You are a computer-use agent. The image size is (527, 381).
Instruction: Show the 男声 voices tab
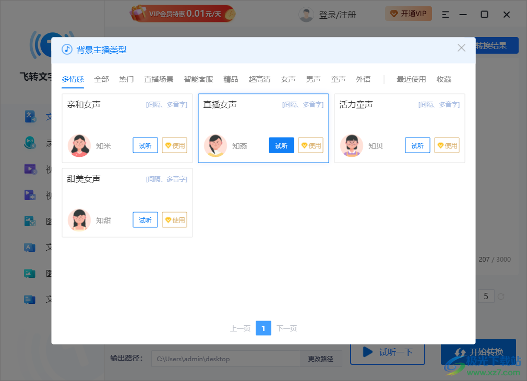click(313, 80)
